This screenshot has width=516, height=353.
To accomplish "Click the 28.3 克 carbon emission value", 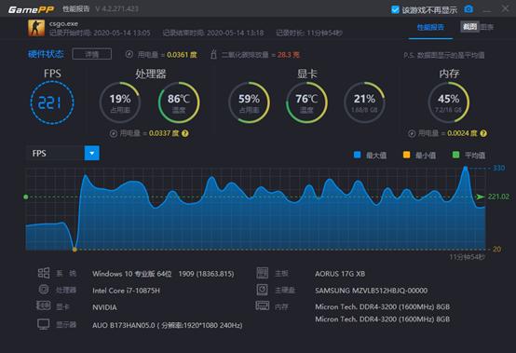I will pos(289,55).
